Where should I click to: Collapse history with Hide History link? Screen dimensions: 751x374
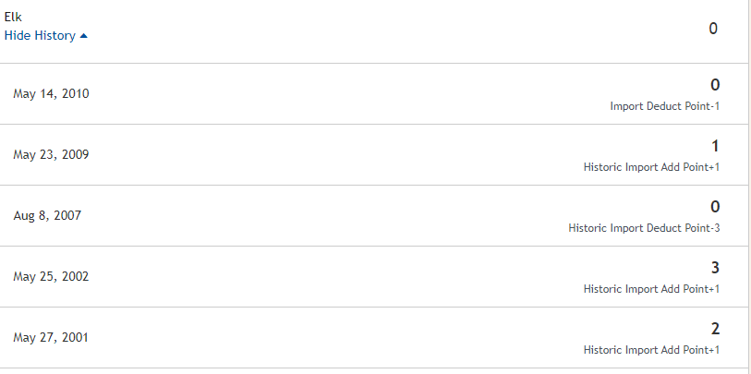click(46, 36)
